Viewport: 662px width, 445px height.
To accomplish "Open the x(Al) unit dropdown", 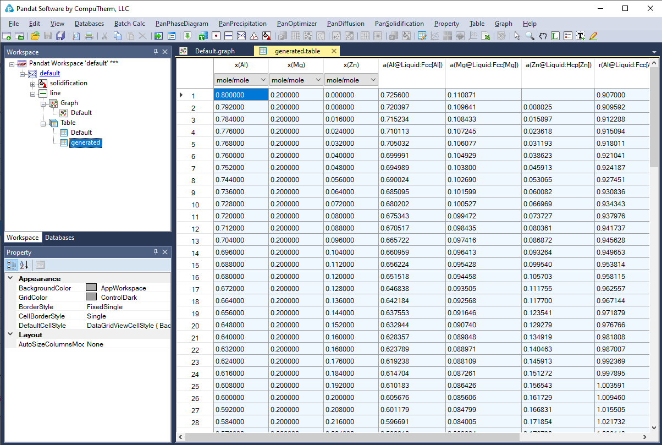I will click(262, 80).
